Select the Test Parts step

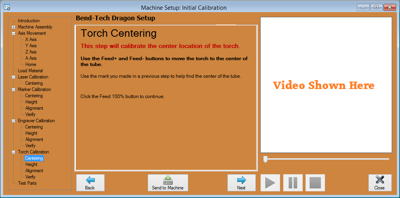[x=27, y=183]
